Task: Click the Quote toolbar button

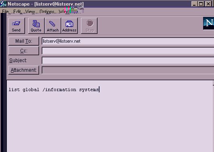Action: [x=36, y=26]
